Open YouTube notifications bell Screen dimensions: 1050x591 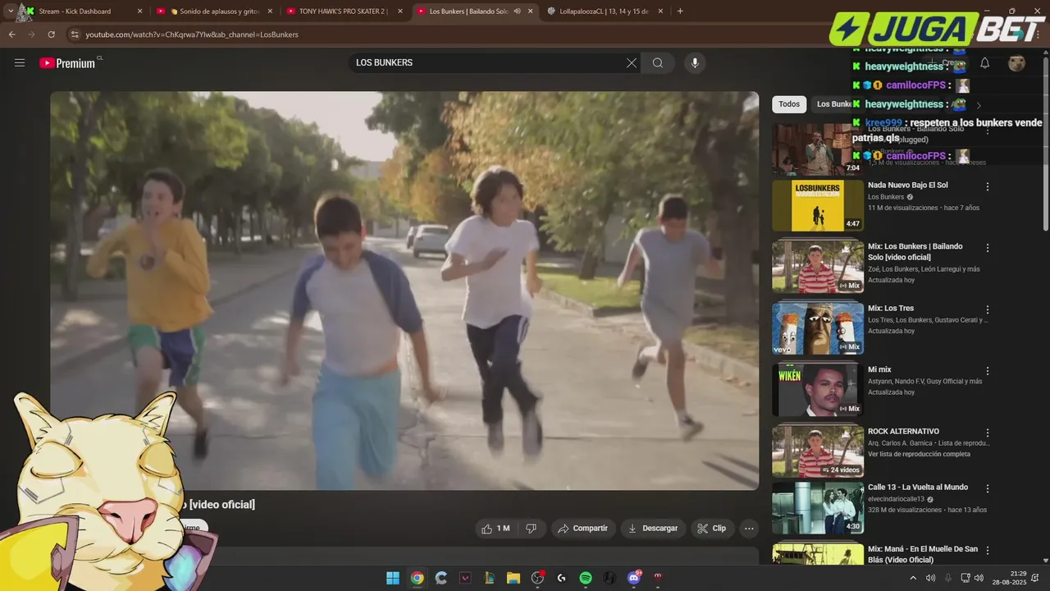pos(985,63)
